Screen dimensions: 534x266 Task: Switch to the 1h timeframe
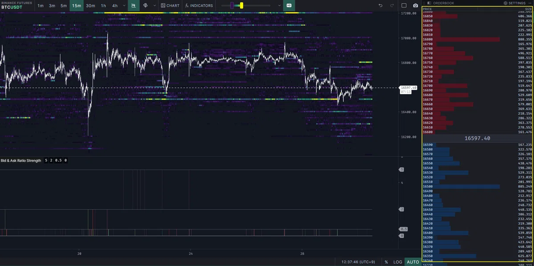103,5
